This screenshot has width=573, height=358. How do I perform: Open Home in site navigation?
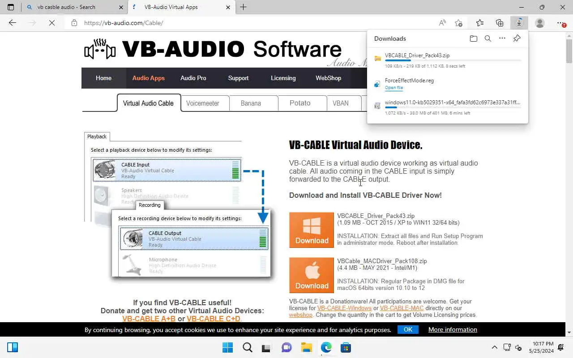(103, 78)
